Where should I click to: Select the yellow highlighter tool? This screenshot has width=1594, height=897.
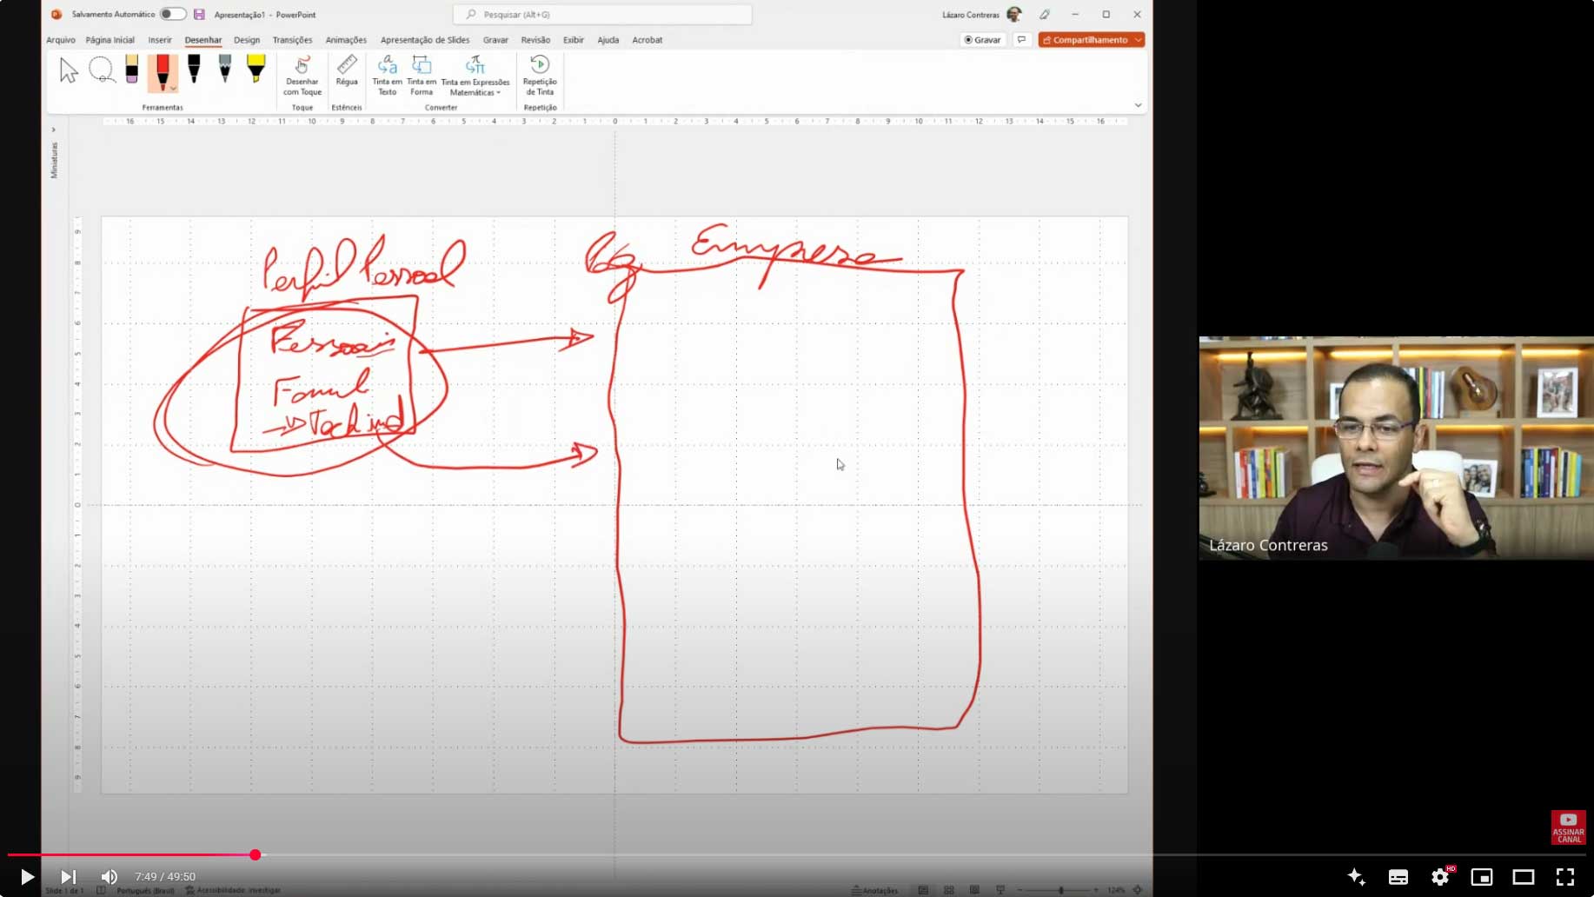pos(256,69)
